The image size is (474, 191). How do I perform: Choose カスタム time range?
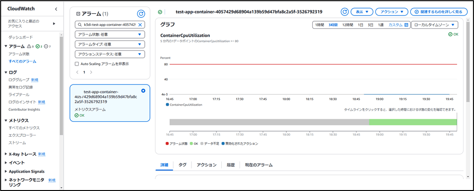(x=395, y=25)
